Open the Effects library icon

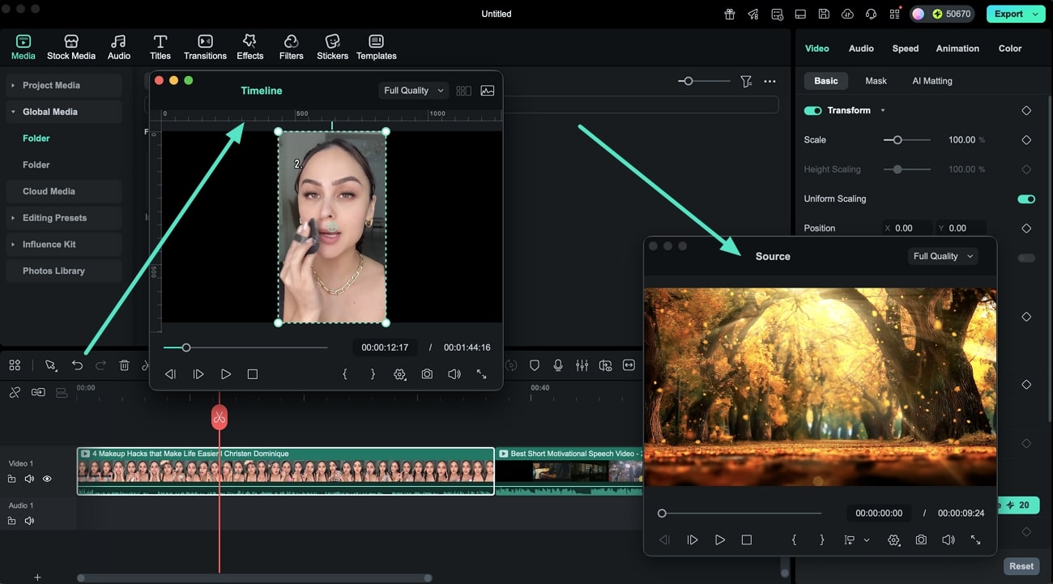pos(249,47)
